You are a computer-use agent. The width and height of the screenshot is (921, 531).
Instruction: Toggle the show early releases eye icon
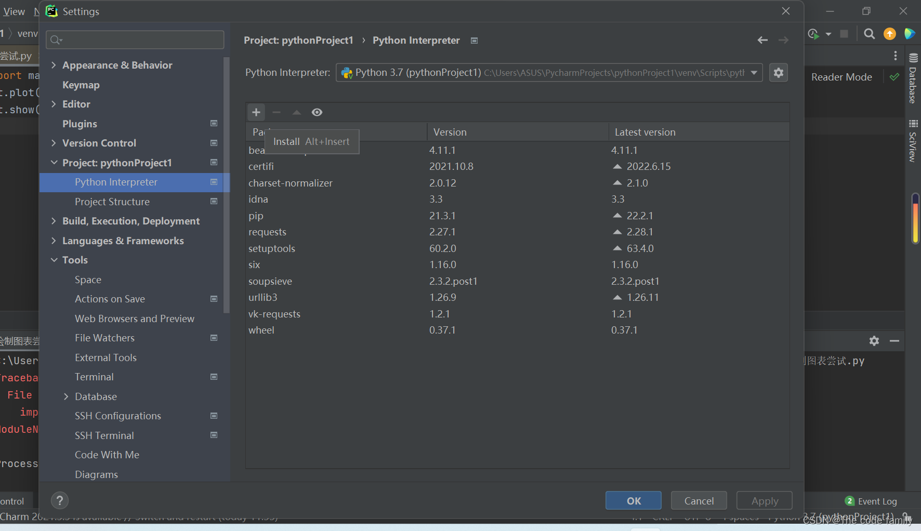click(317, 112)
